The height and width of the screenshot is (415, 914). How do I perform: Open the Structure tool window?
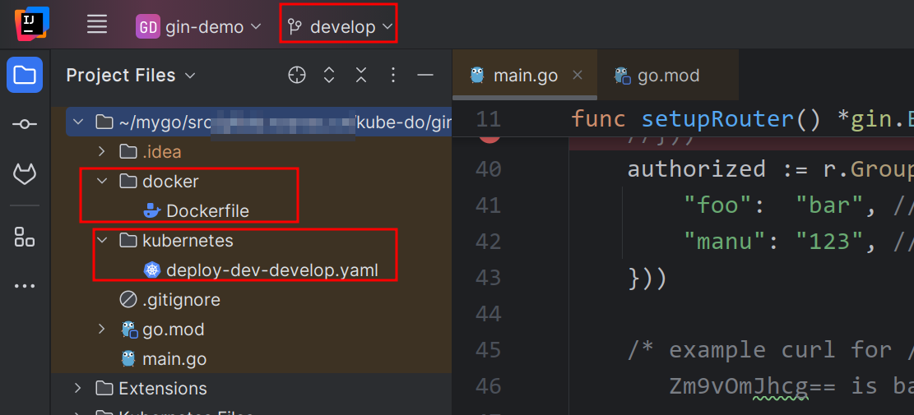25,237
